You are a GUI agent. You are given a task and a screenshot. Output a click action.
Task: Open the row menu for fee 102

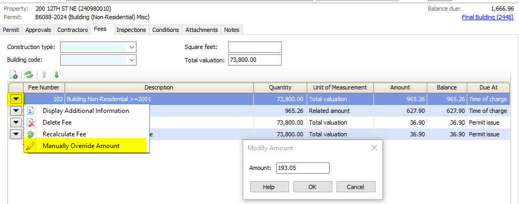[x=16, y=99]
